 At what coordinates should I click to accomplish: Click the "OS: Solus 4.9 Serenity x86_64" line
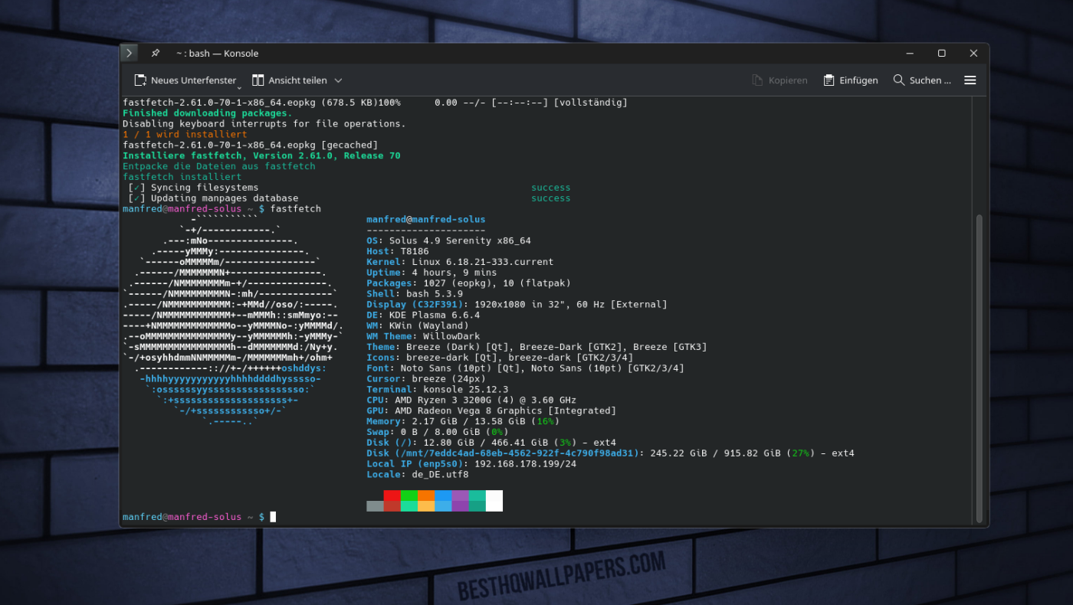click(x=449, y=241)
